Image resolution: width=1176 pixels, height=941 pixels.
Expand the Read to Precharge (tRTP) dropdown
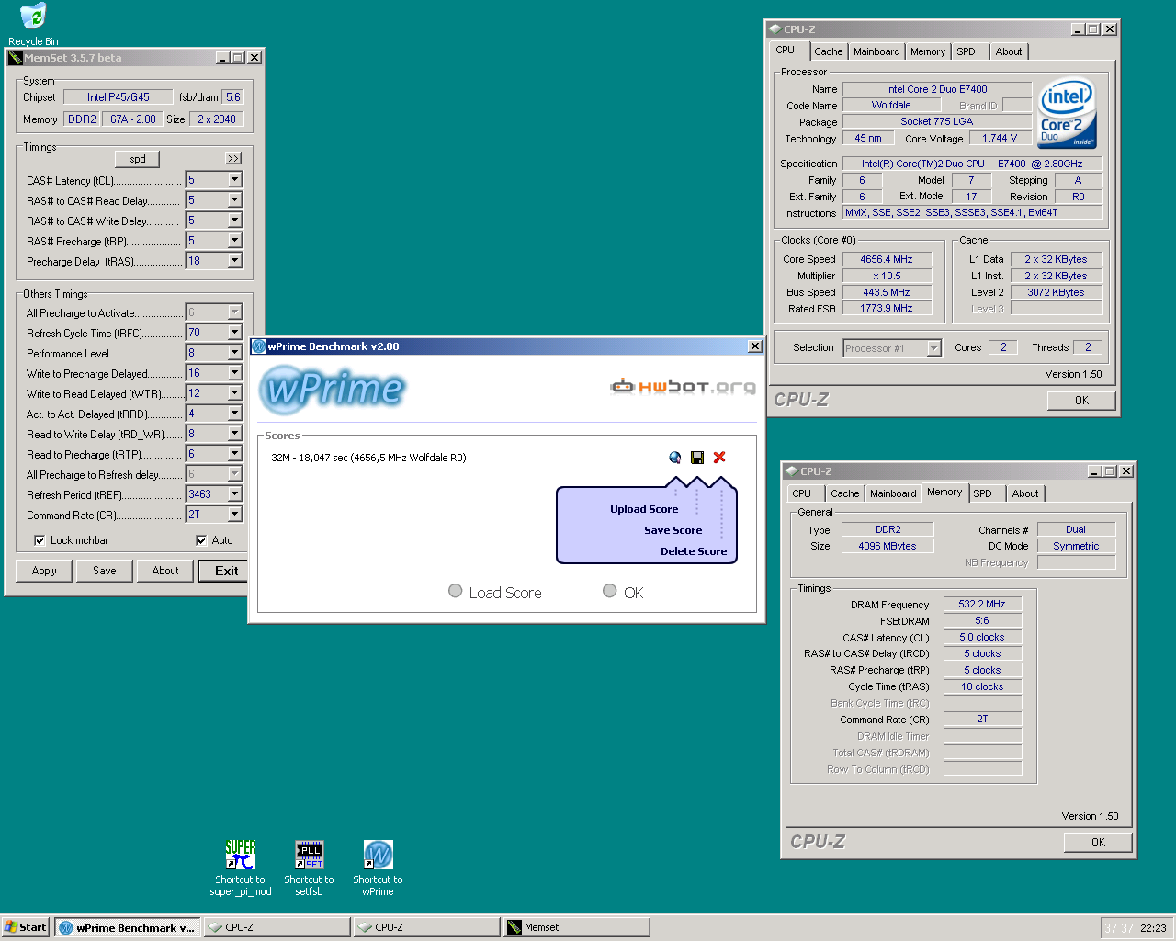click(x=235, y=454)
